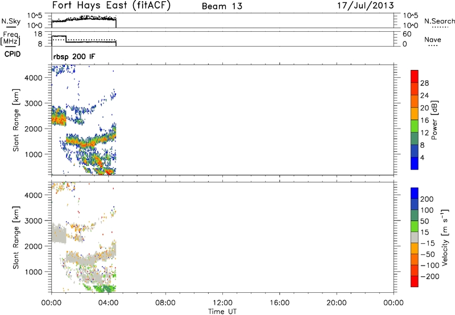Viewport: 455px width, 315px height.
Task: Click the "-15" tick on Velocity colorbar
Action: 428,243
